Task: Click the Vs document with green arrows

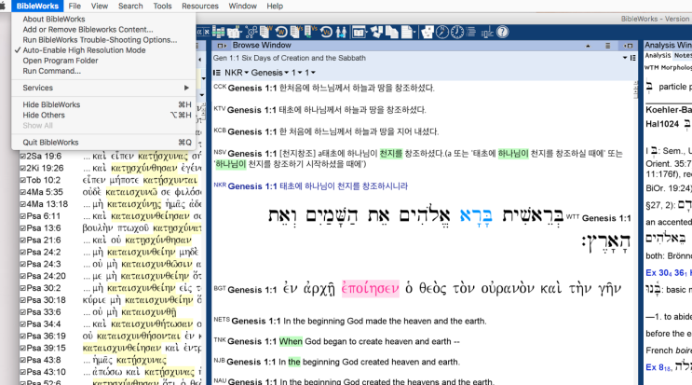Action: coord(311,32)
